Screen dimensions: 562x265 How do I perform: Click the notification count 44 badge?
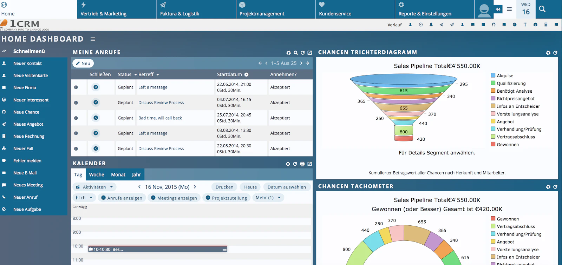coord(498,9)
